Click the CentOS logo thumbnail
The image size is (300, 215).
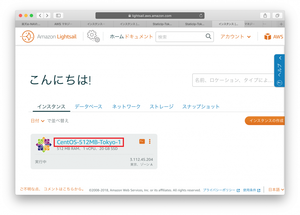[44, 144]
